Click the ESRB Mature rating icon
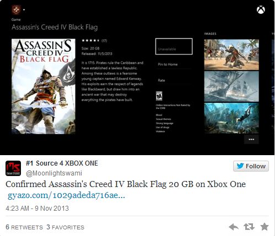Image resolution: width=275 pixels, height=236 pixels. pyautogui.click(x=159, y=96)
